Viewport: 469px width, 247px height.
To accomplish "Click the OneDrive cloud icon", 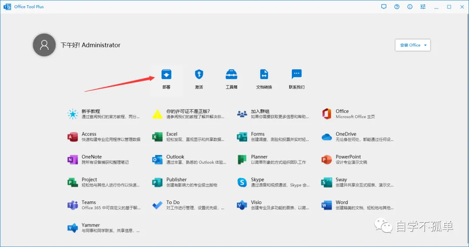I will pyautogui.click(x=327, y=137).
